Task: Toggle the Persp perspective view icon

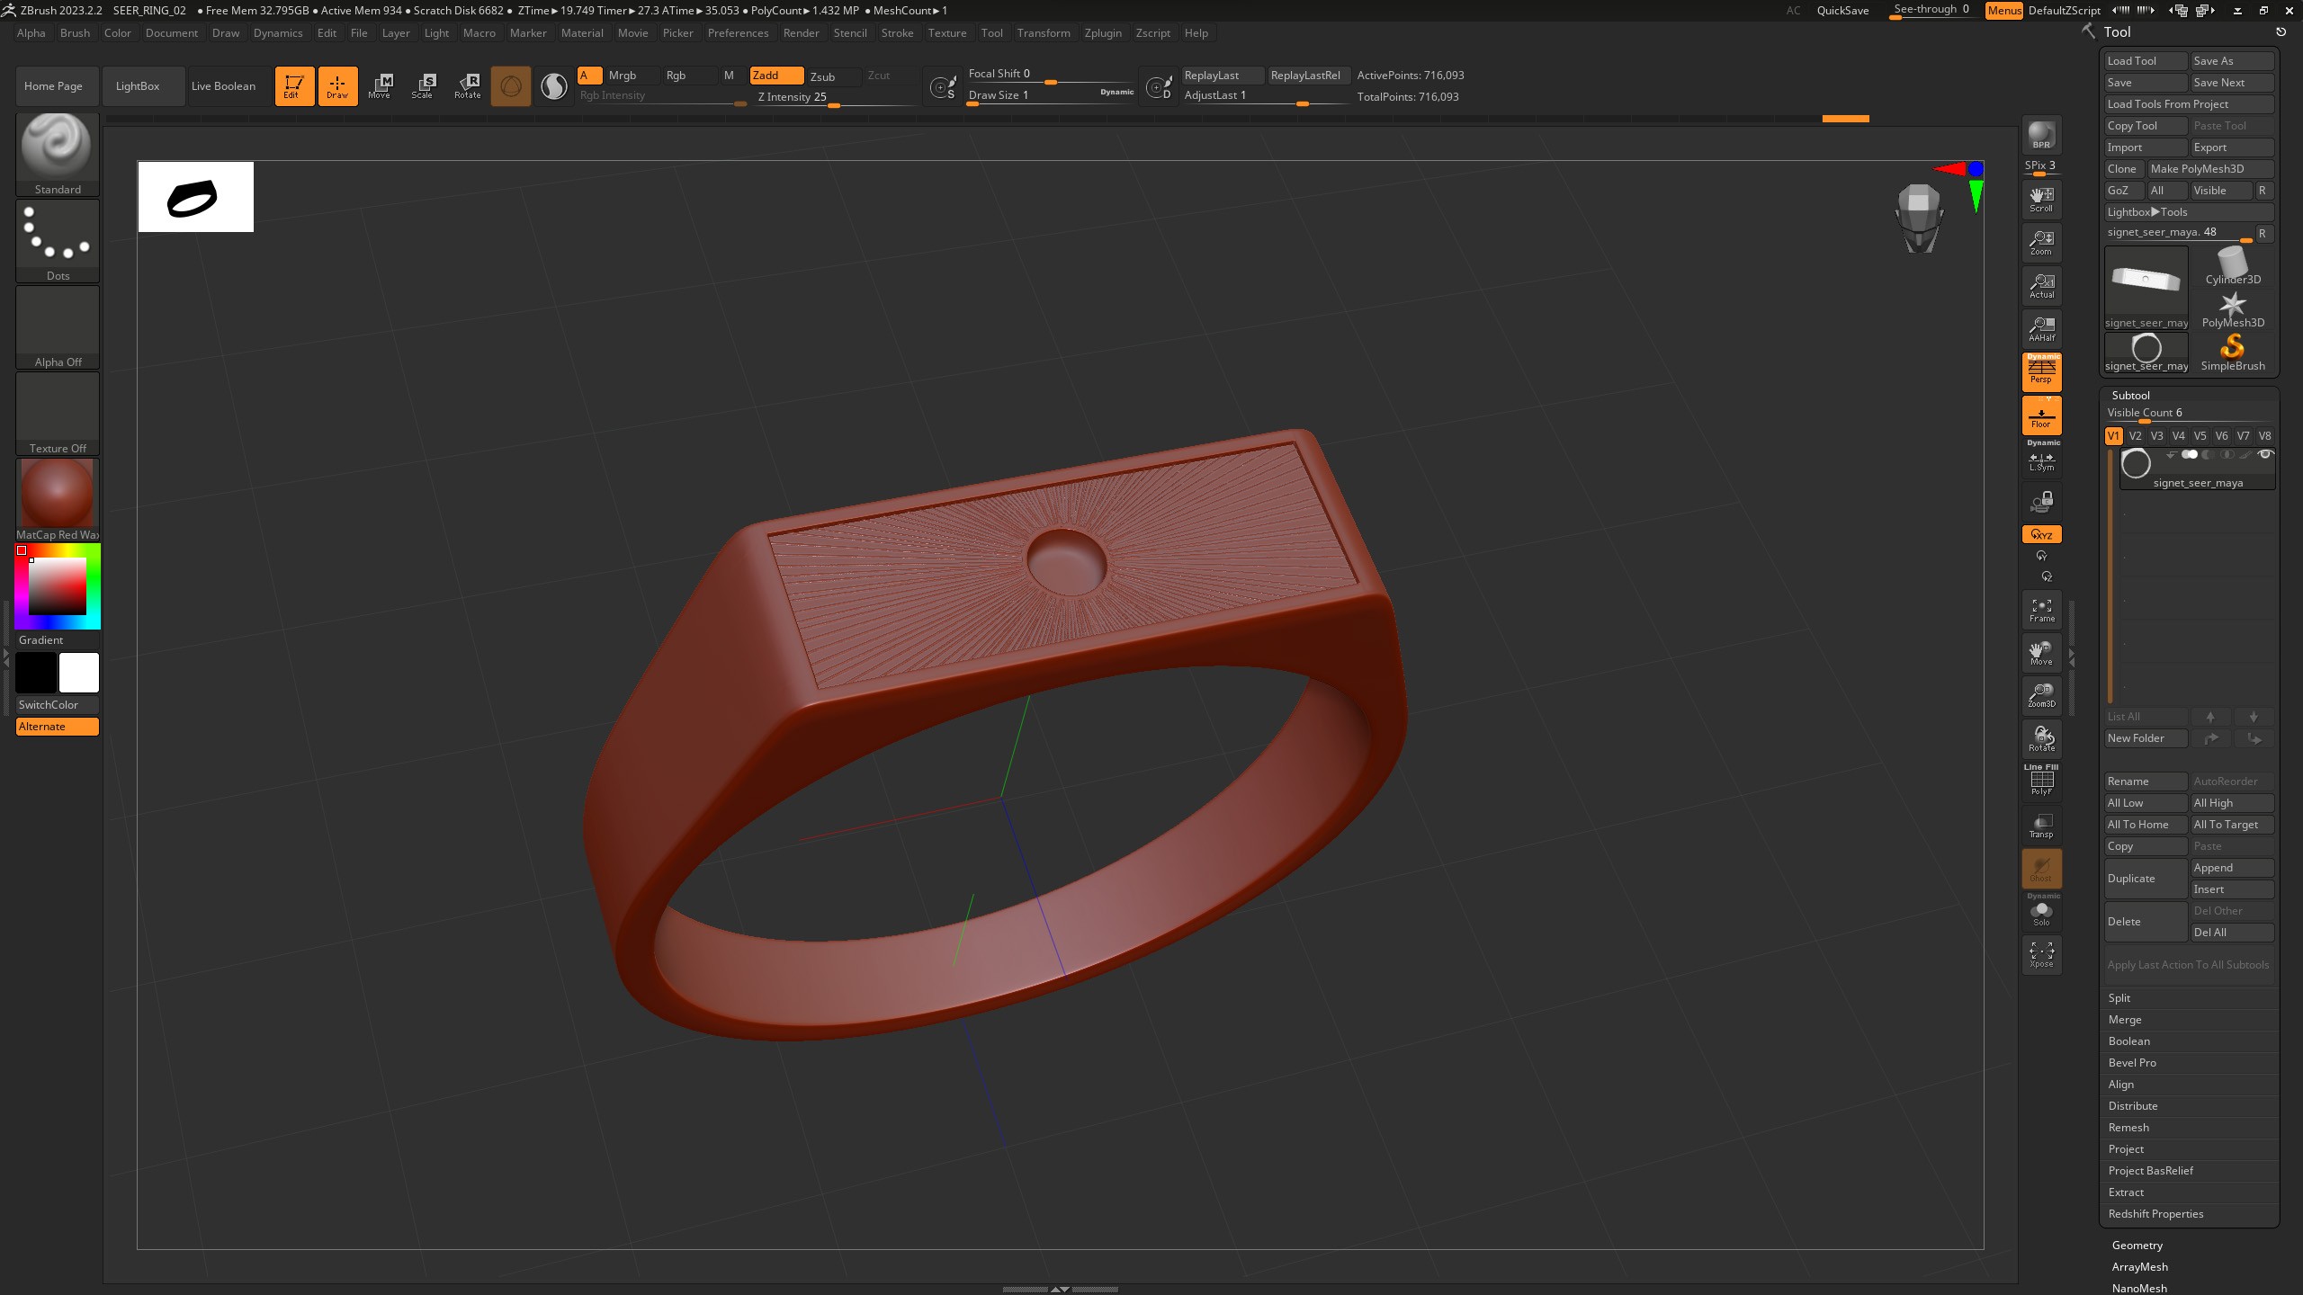Action: (x=2041, y=371)
